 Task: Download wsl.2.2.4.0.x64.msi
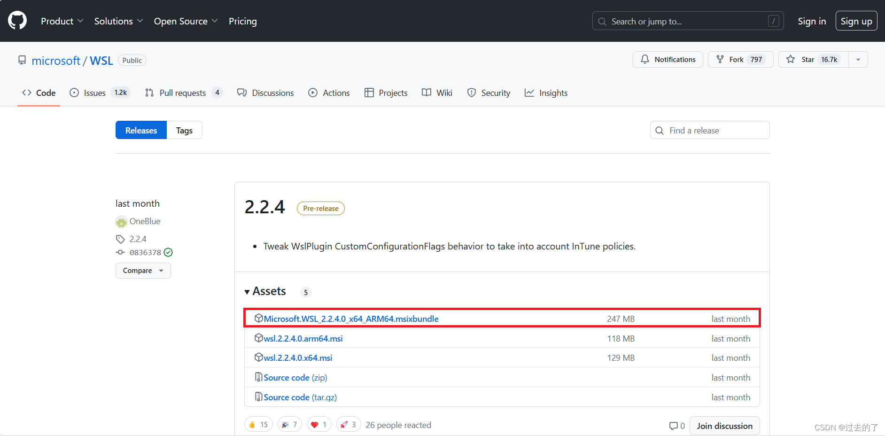coord(298,358)
